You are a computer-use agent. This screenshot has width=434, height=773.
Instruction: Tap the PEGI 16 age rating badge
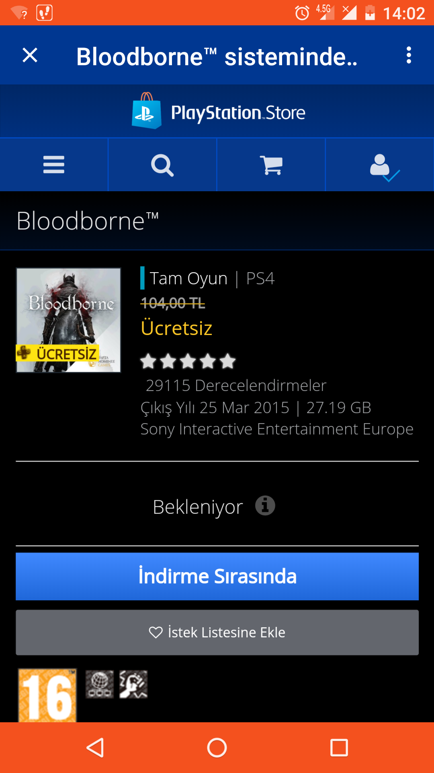47,695
